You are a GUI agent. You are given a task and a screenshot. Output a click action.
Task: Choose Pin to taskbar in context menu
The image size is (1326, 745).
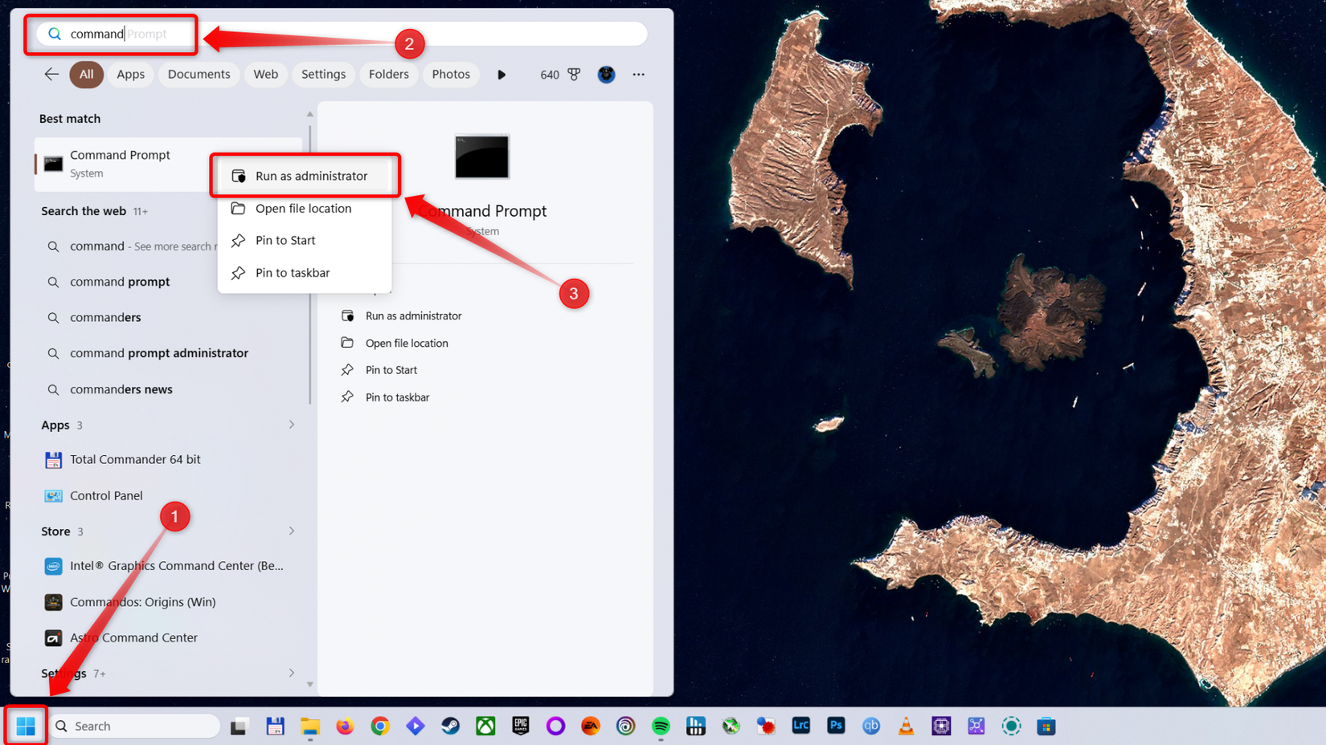click(x=292, y=273)
